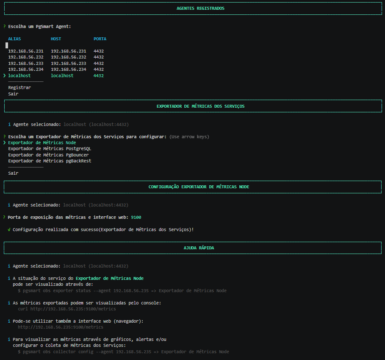The image size is (385, 360).
Task: Click the green checkmark before success message
Action: pyautogui.click(x=9, y=229)
